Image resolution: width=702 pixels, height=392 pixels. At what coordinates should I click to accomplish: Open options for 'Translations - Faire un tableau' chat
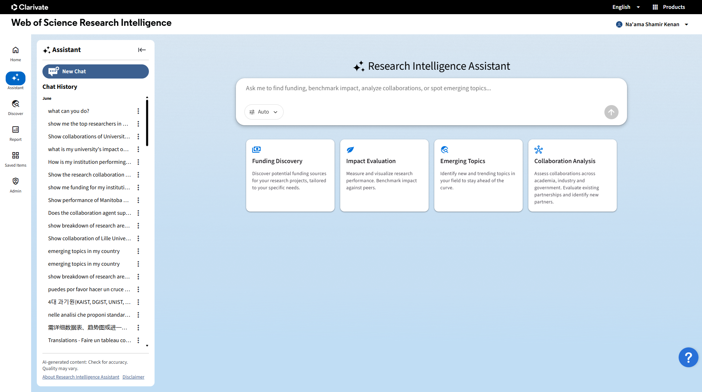click(x=138, y=340)
